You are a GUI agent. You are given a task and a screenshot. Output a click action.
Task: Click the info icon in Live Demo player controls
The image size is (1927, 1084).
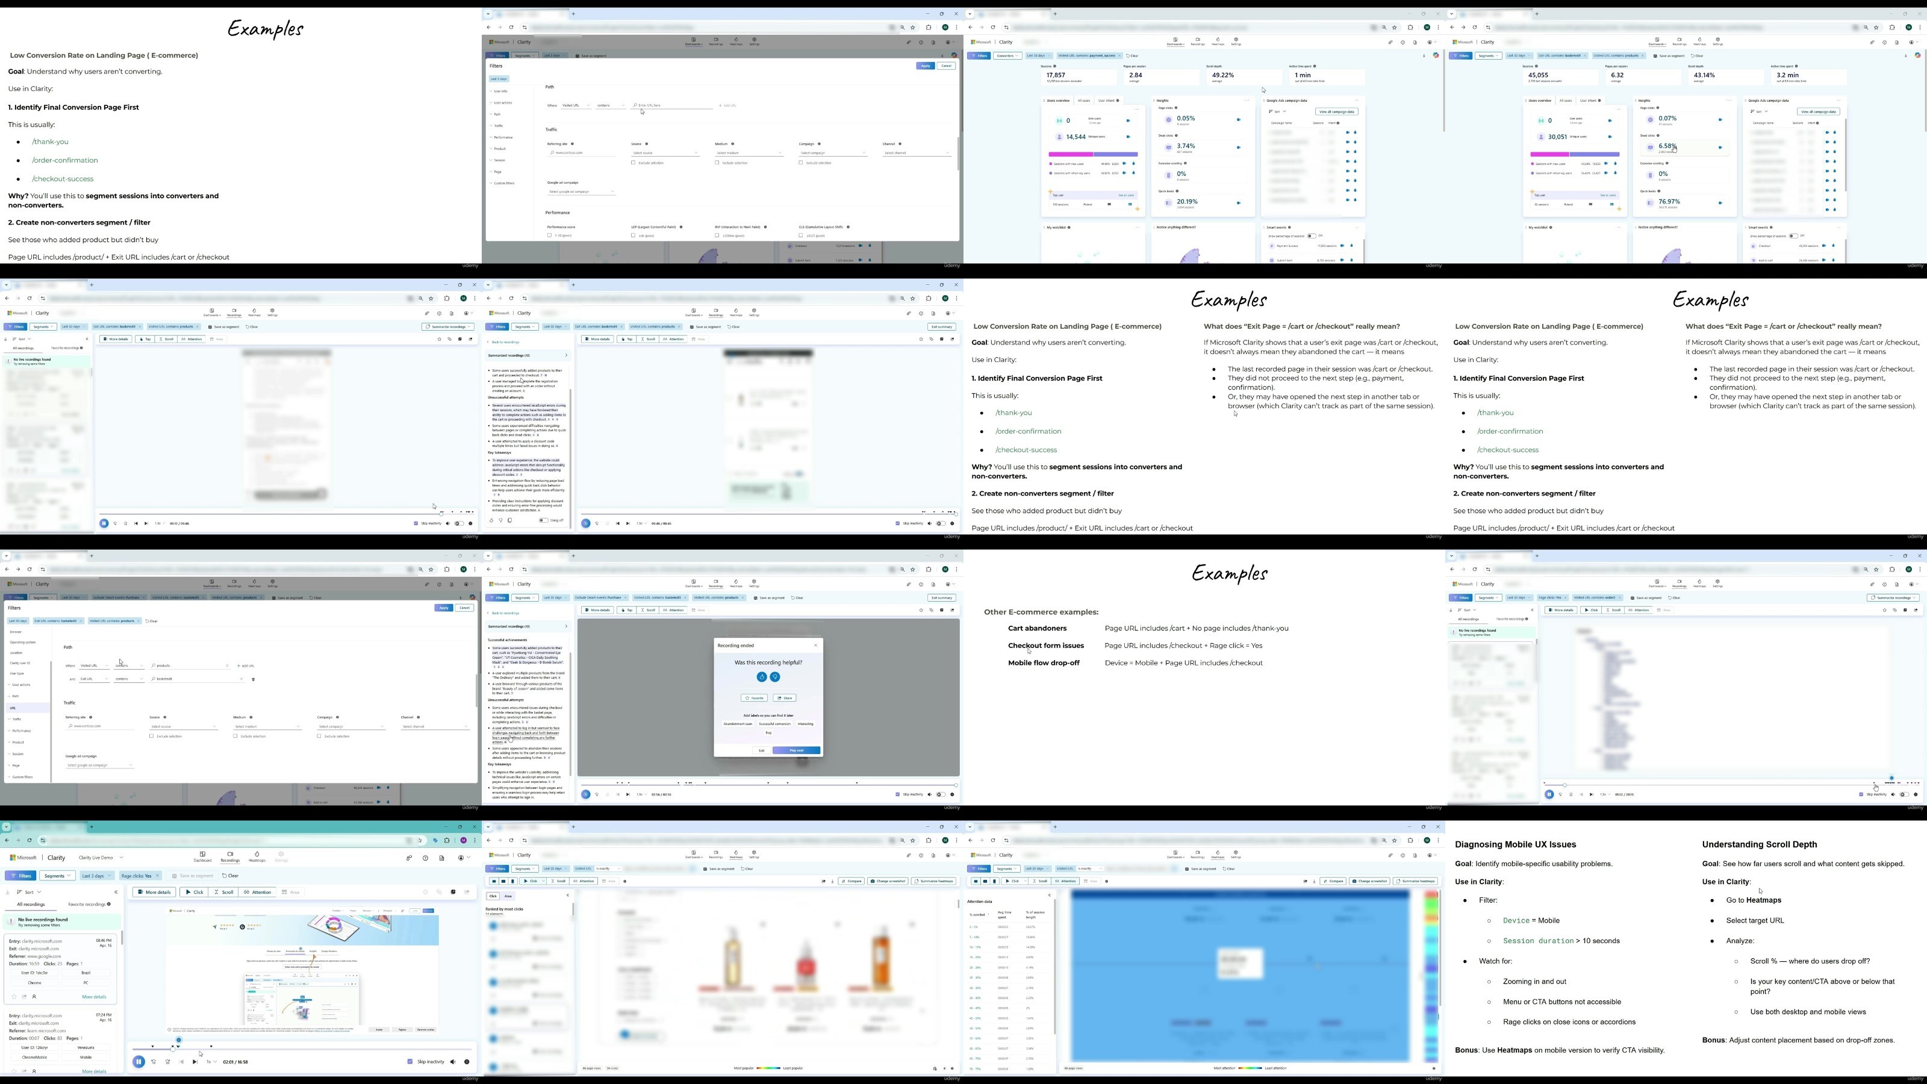467,1062
